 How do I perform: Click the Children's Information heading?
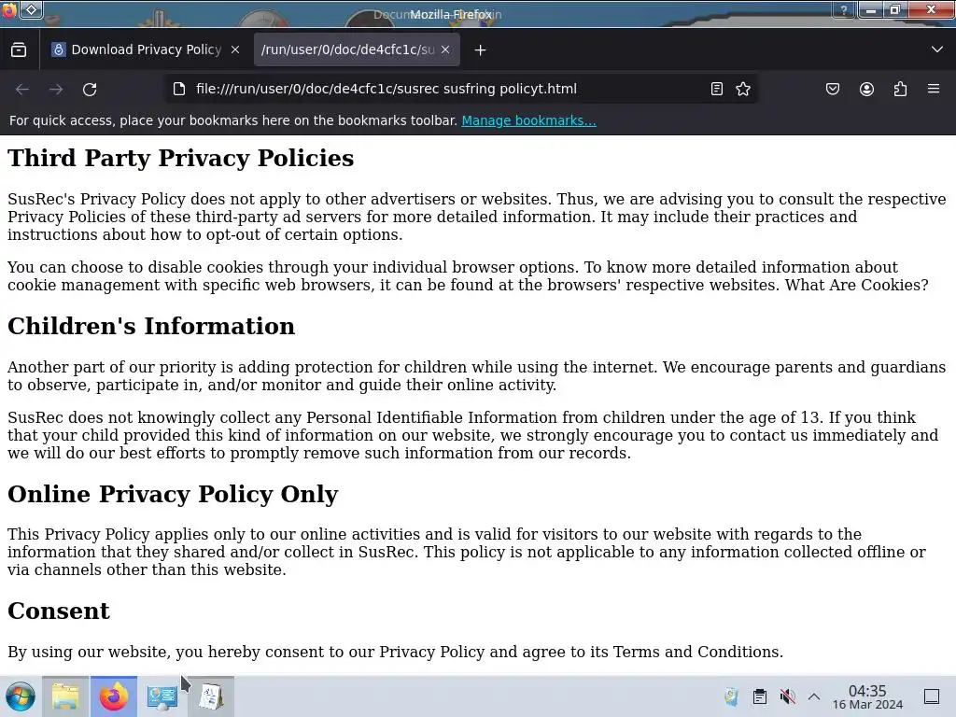coord(151,326)
